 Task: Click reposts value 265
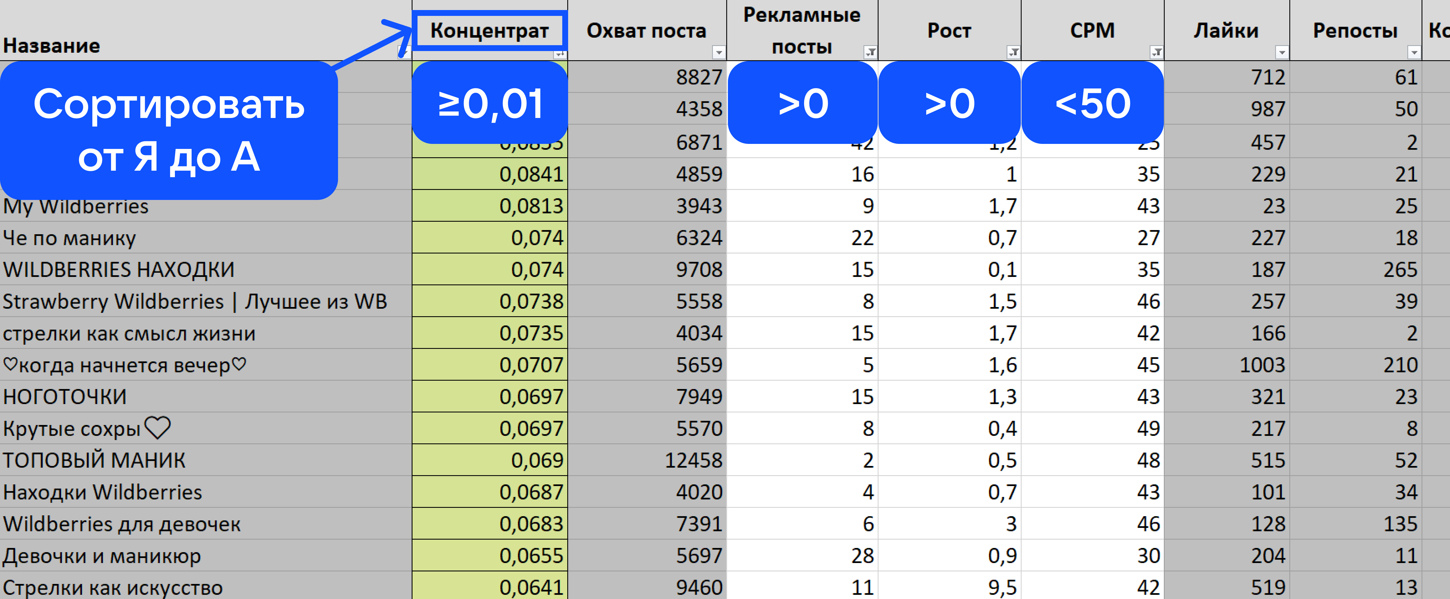tap(1355, 270)
